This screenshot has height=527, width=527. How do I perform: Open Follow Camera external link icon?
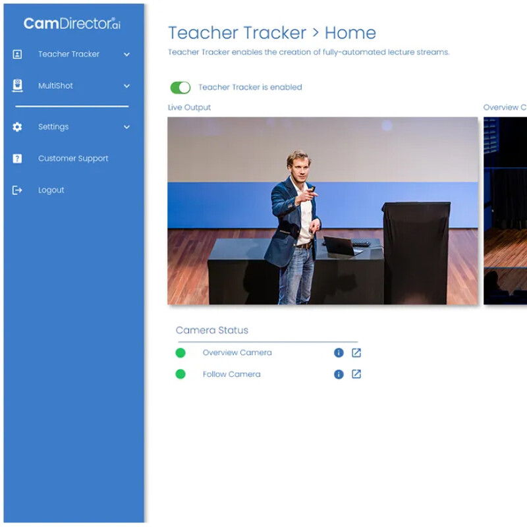point(356,374)
